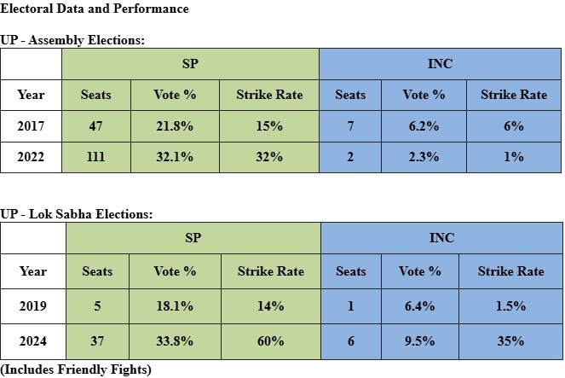Screen dimensions: 565x378
Task: Click INC strike rate 1% cell
Action: click(514, 157)
